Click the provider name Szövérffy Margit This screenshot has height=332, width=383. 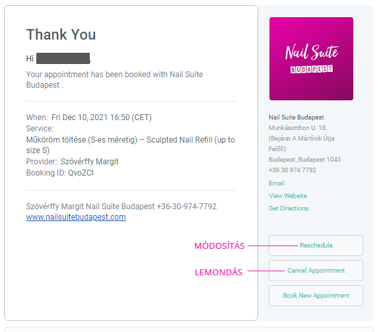pos(89,162)
